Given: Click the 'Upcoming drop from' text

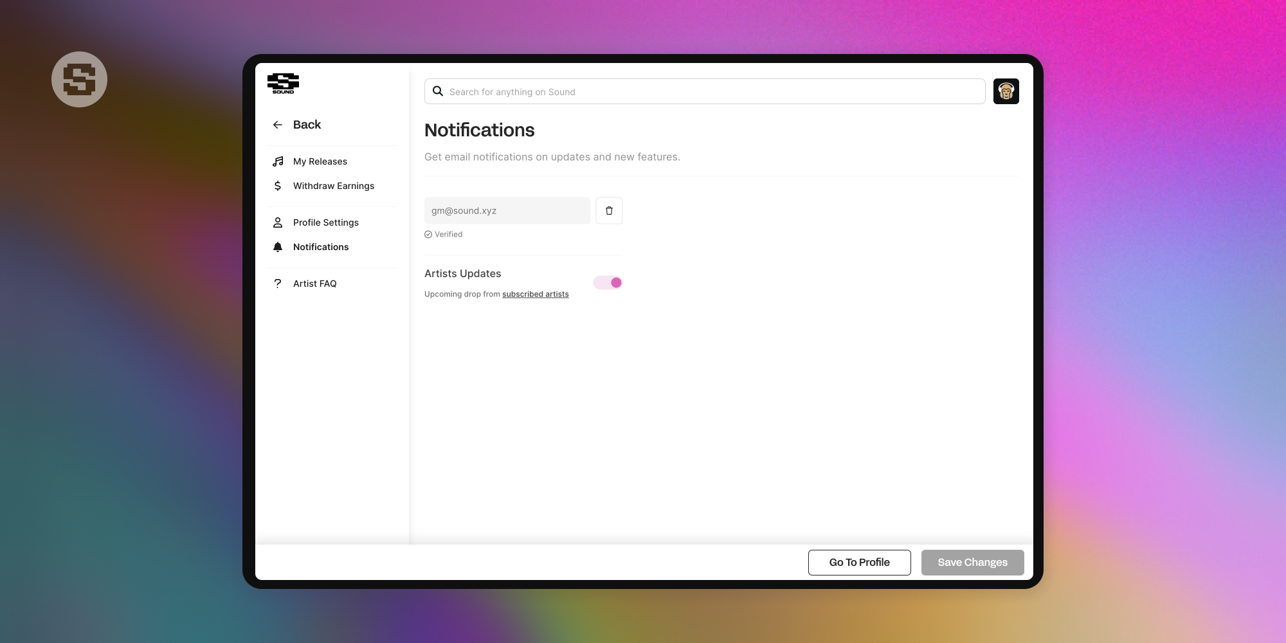Looking at the screenshot, I should (462, 294).
